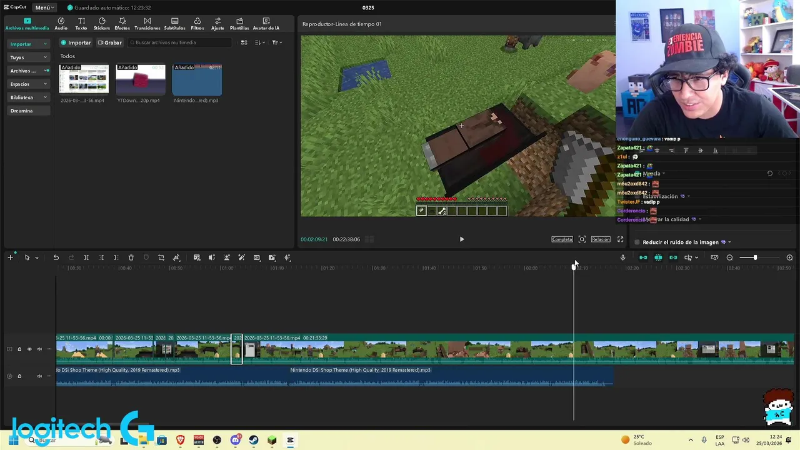
Task: Open the Avatar de IA tab
Action: click(x=266, y=24)
